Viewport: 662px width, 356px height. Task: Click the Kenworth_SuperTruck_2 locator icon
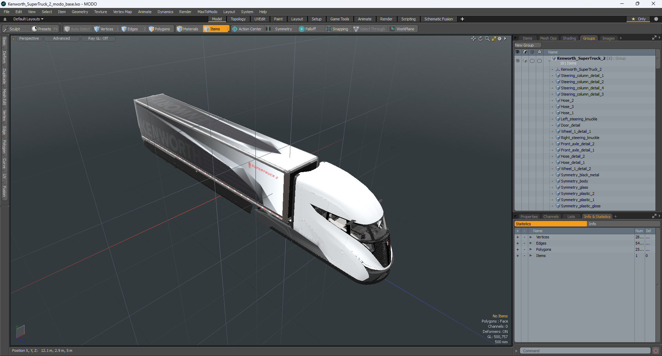[558, 69]
